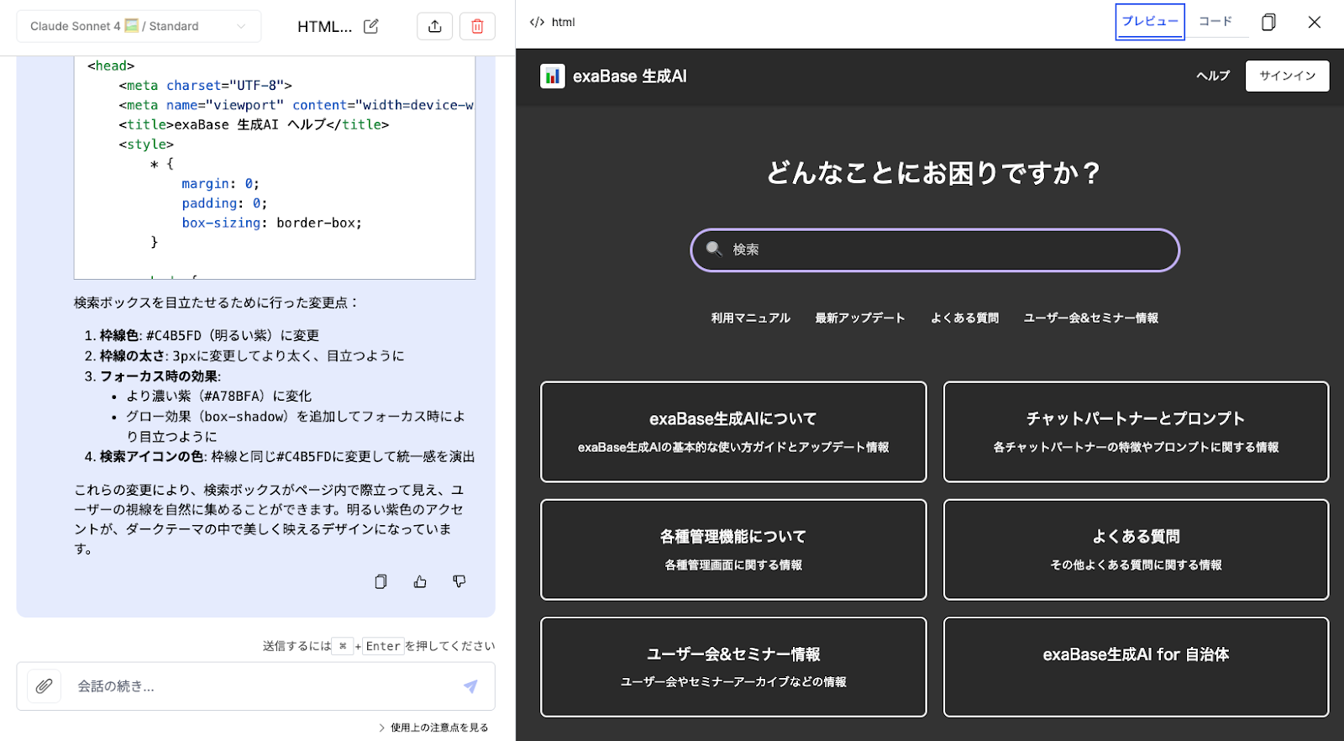Open the よくある質問 nav link
The image size is (1344, 741).
[x=964, y=318]
